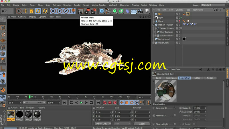Open the deformer objects icon
Image resolution: width=229 pixels, height=129 pixels.
tap(127, 11)
